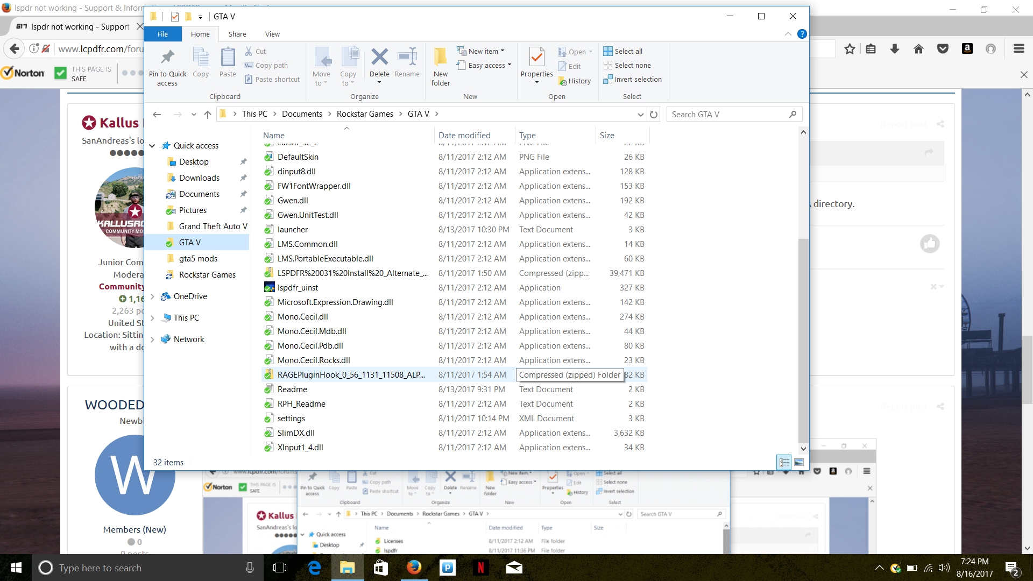Click the refresh button beside address bar
The width and height of the screenshot is (1033, 581).
[x=654, y=114]
